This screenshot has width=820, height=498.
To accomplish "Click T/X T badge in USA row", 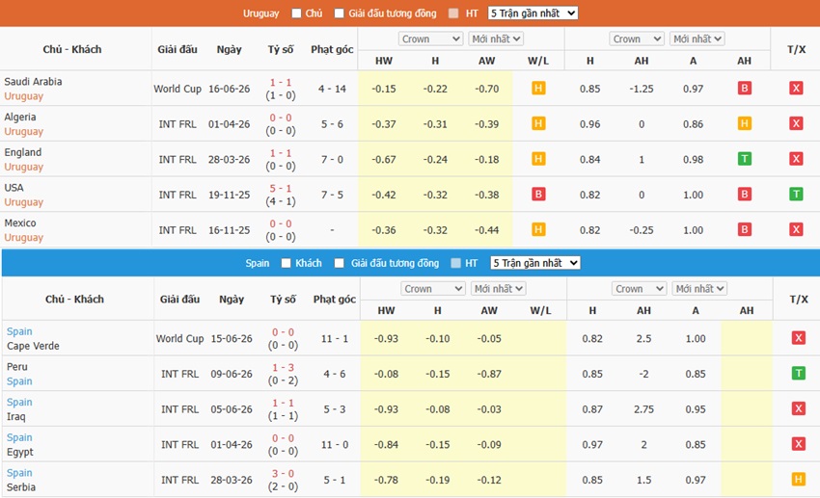I will pyautogui.click(x=796, y=195).
